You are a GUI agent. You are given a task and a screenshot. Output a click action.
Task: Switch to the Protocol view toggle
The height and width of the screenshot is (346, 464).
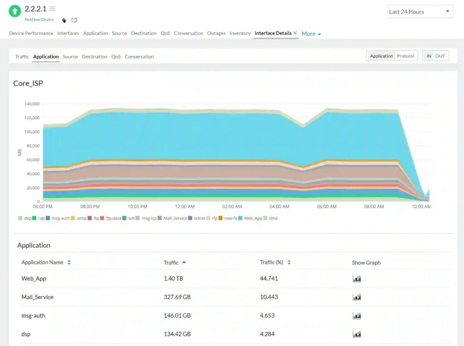point(406,56)
